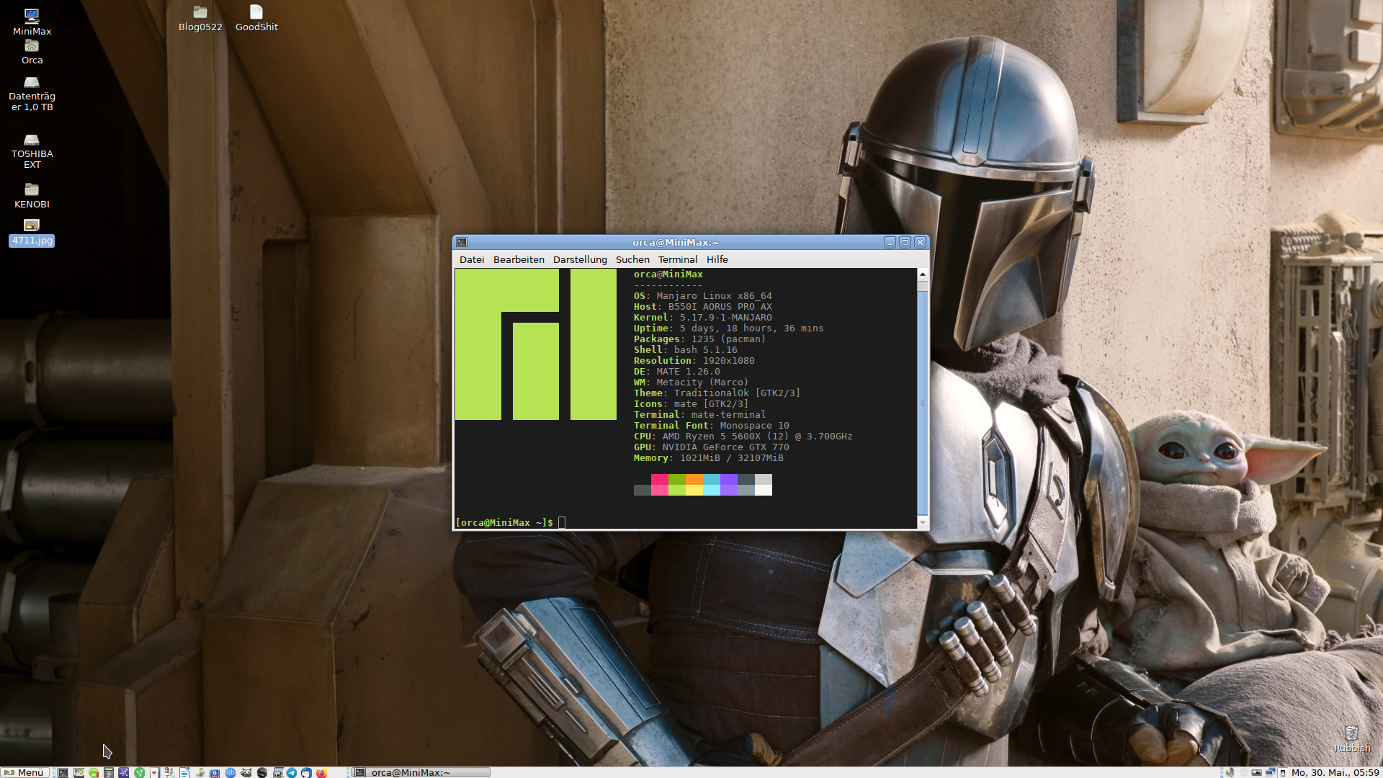The height and width of the screenshot is (778, 1383).
Task: Click the 'Terminal Font: Monospace 10' line
Action: coord(711,426)
